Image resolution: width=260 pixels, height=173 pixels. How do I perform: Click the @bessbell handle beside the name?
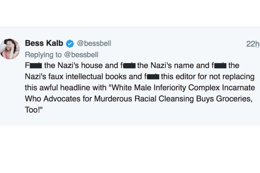coord(93,44)
